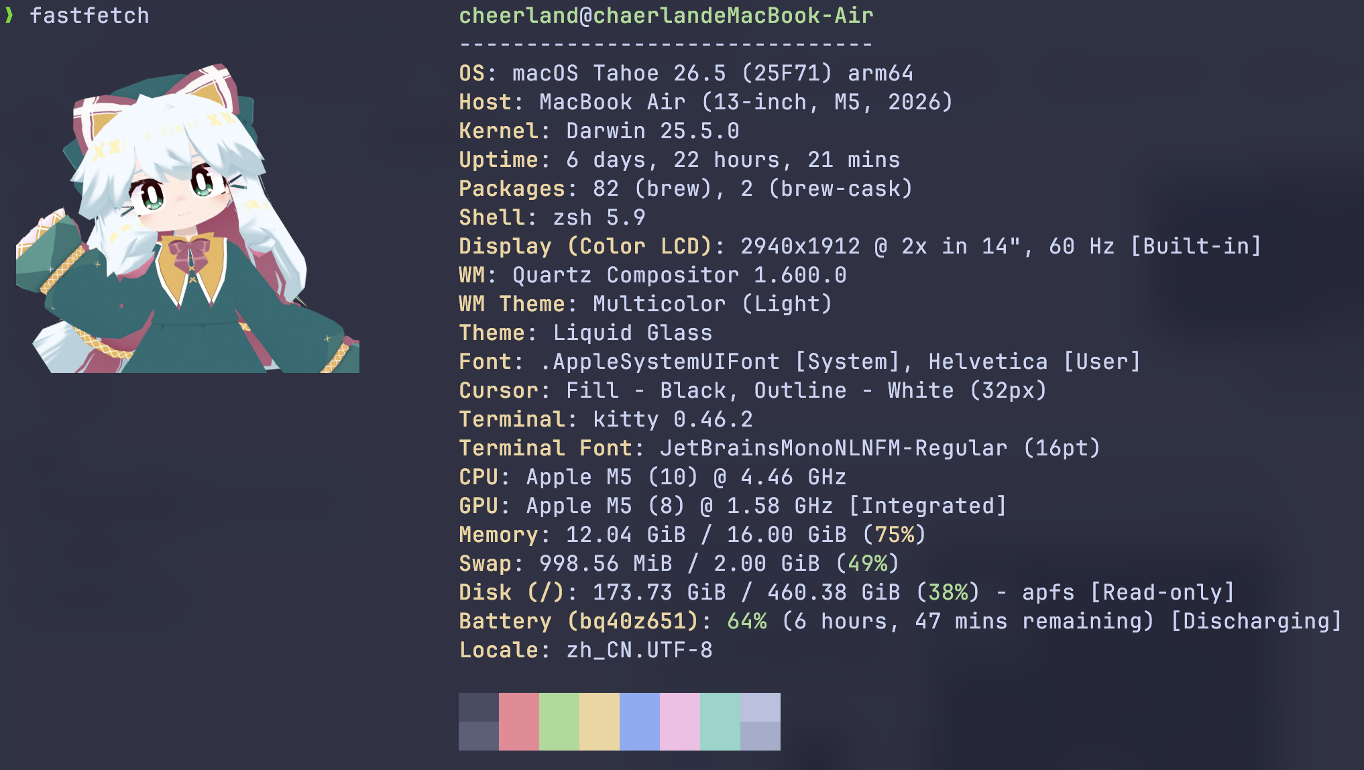
Task: Click the green shell prompt arrow symbol
Action: 9,15
